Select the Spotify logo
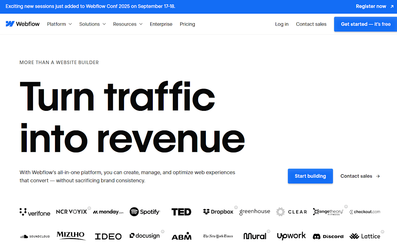 click(x=145, y=211)
